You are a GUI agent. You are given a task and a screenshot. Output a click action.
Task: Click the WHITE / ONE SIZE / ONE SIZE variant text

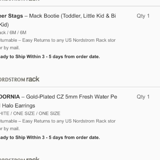point(30,114)
